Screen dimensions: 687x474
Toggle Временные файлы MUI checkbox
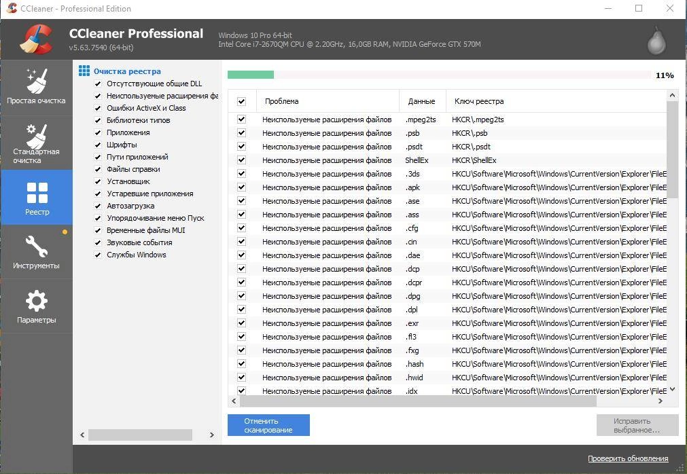[x=98, y=230]
